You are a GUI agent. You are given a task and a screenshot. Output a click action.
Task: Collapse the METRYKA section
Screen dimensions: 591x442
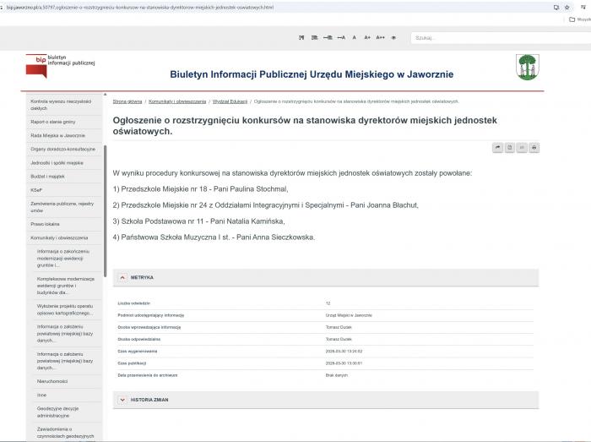click(x=122, y=277)
